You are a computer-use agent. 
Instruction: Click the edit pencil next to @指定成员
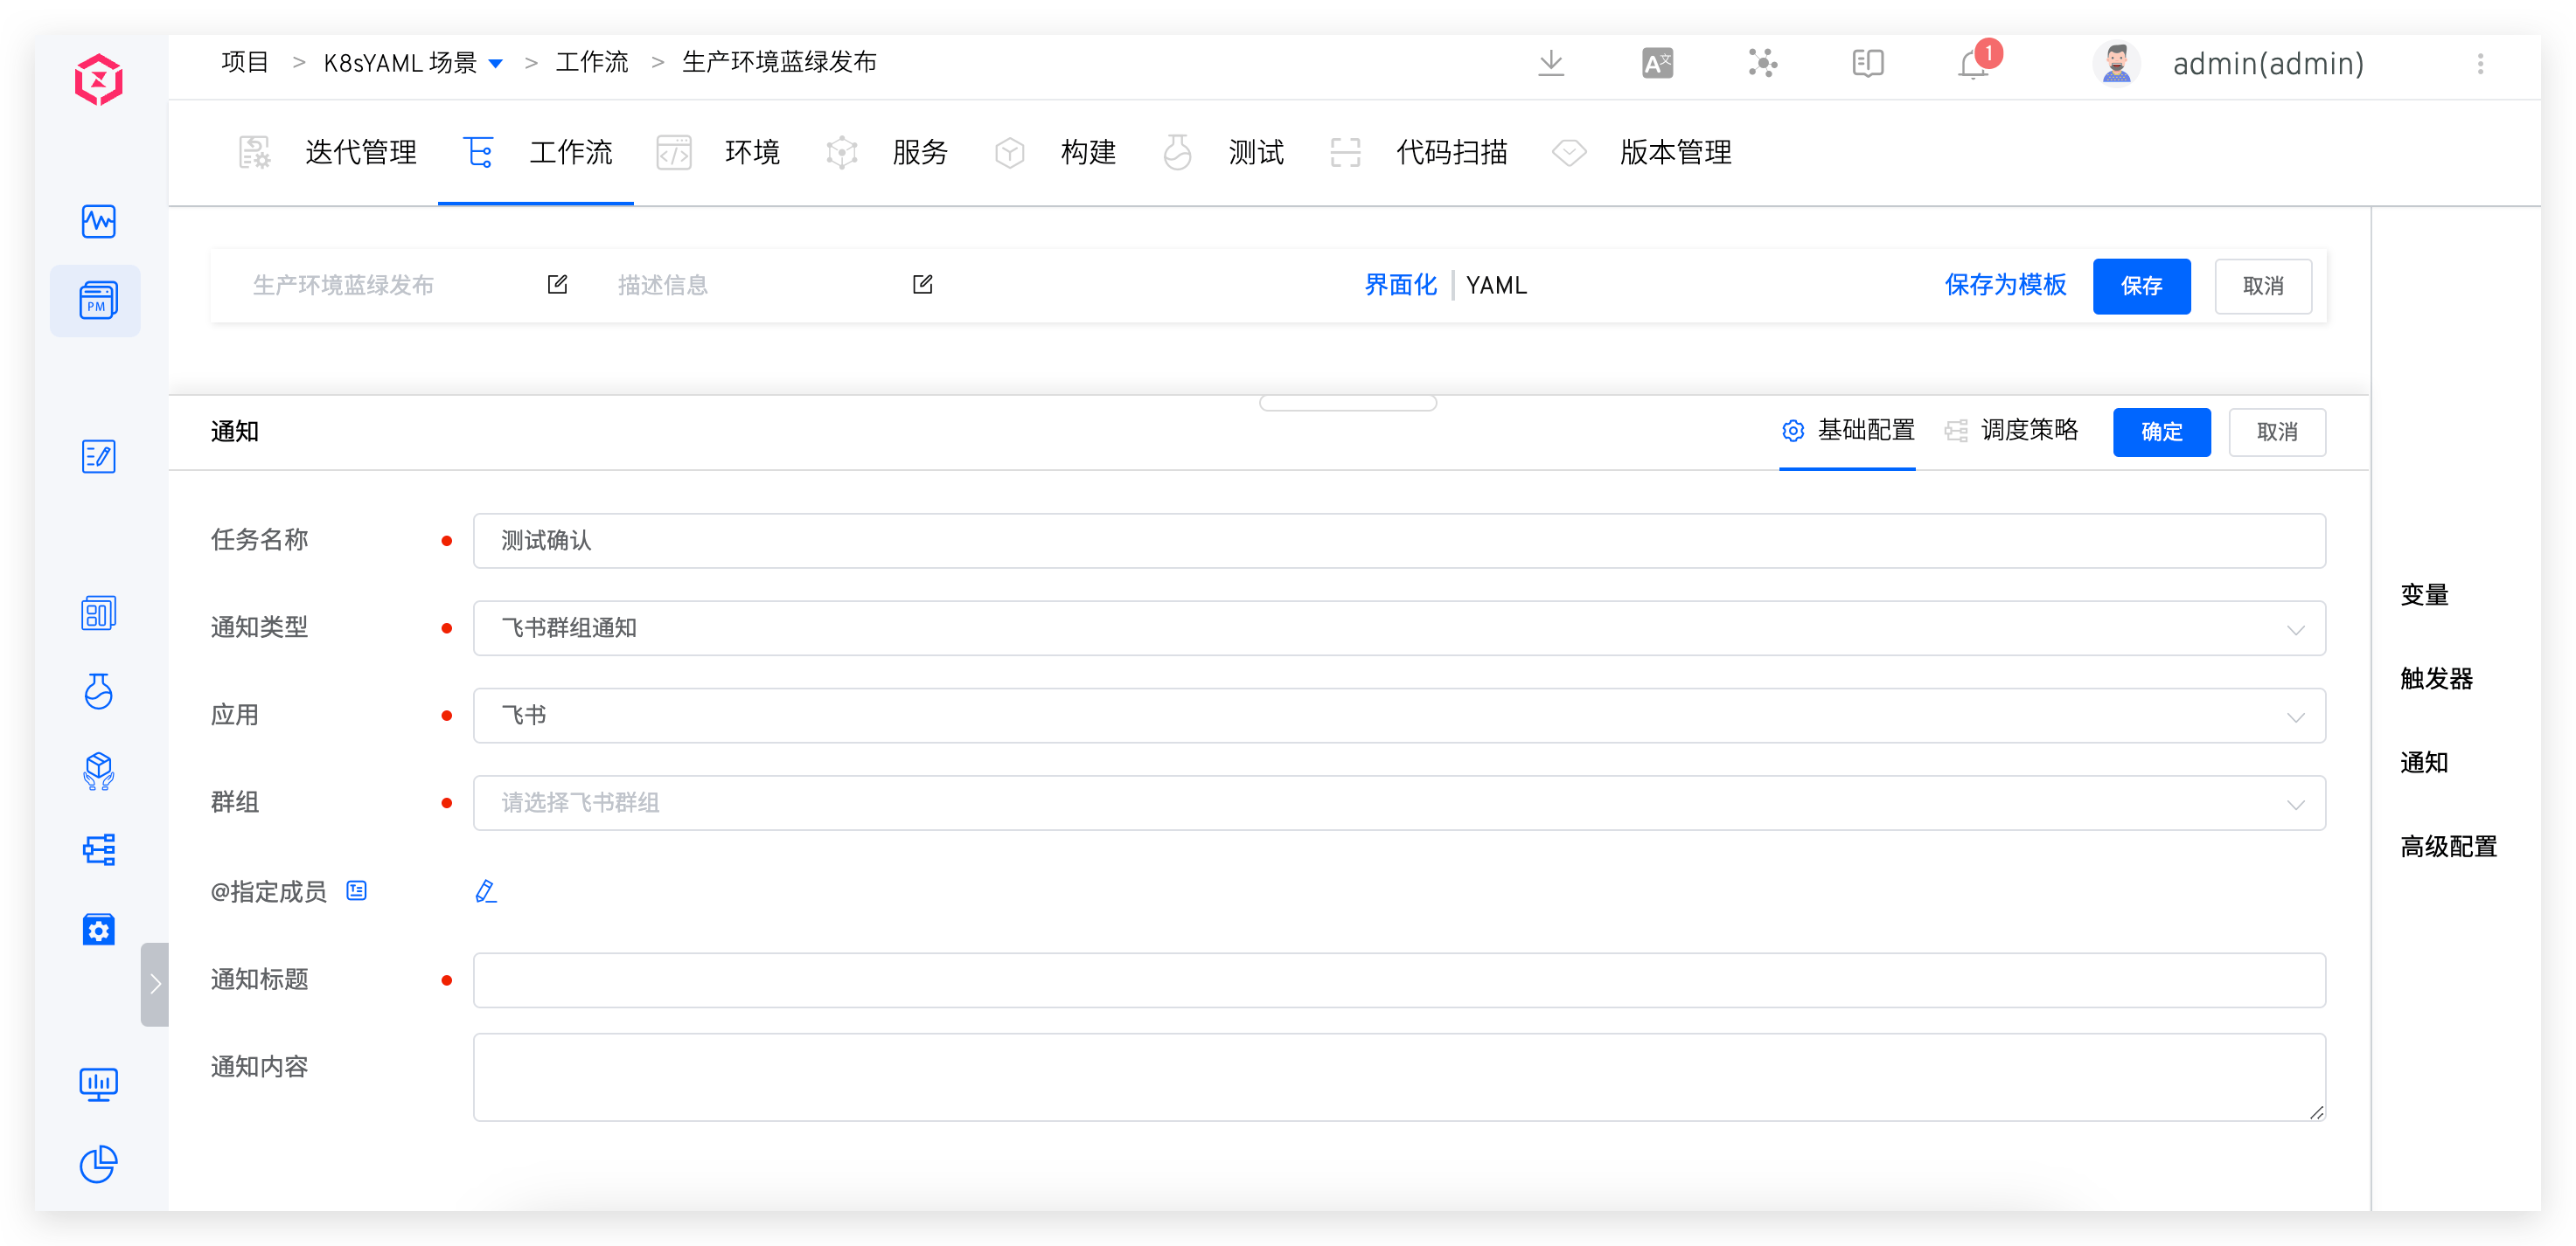point(486,890)
